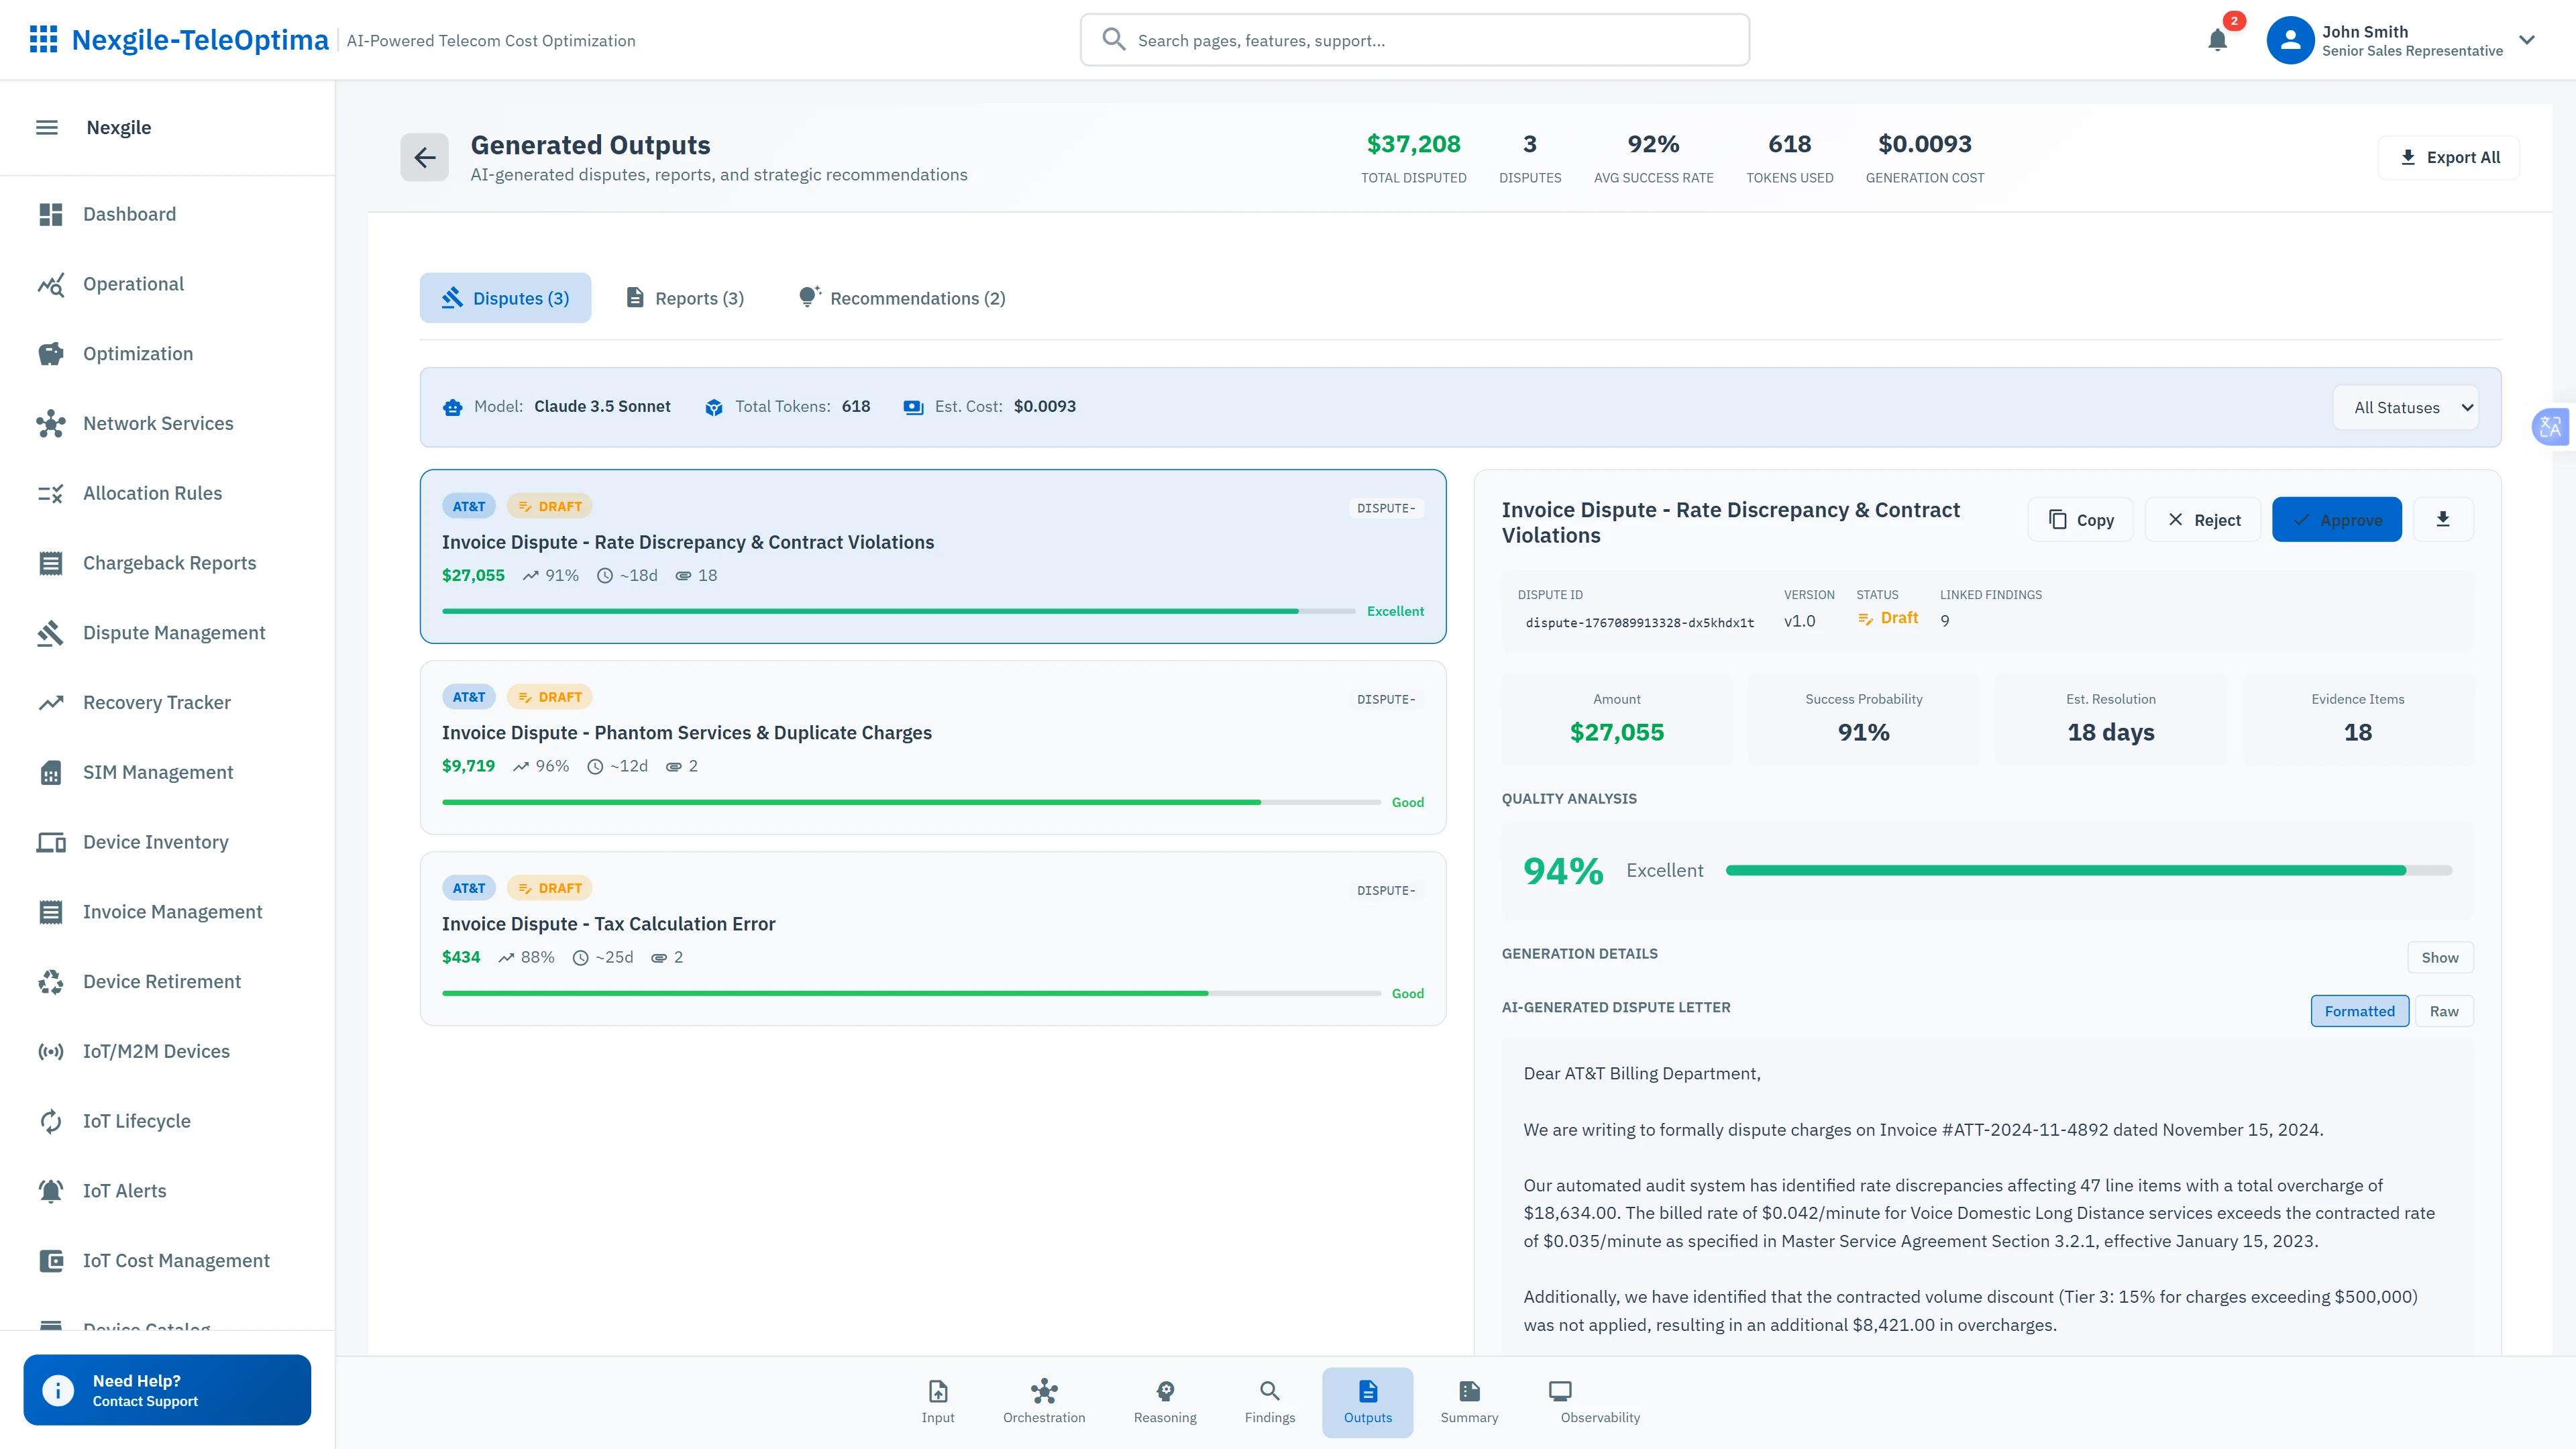Switch to the Reports tab
Image resolution: width=2576 pixels, height=1449 pixels.
click(684, 297)
